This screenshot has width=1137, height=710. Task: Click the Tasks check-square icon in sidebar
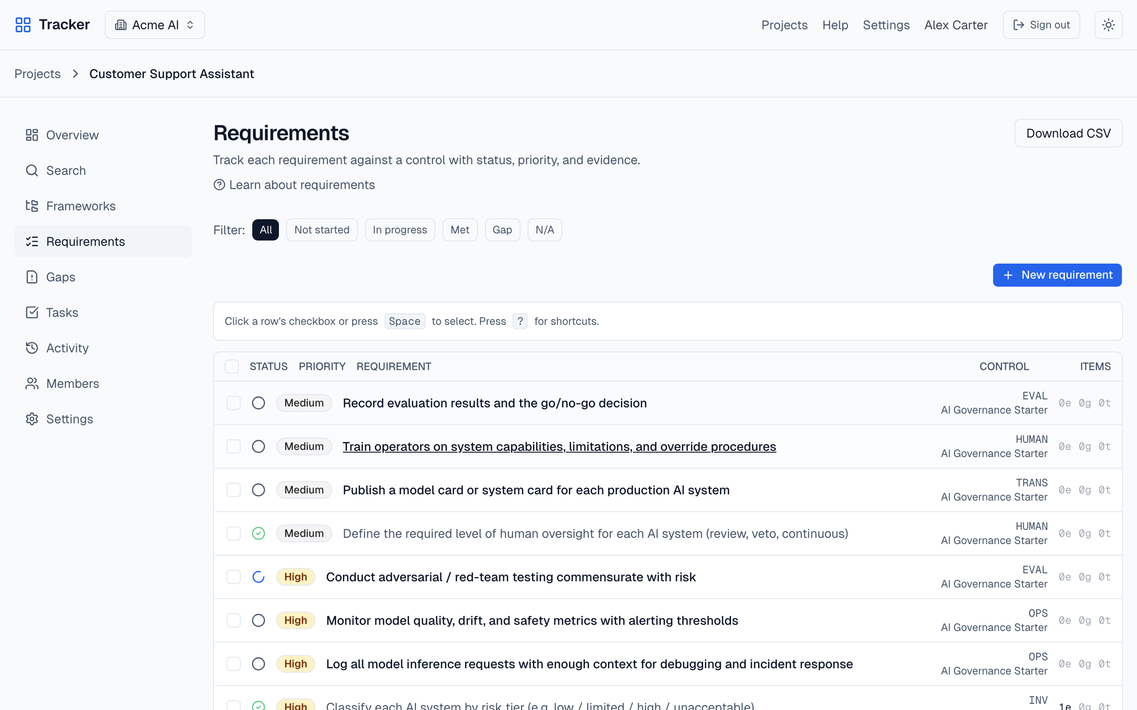32,312
